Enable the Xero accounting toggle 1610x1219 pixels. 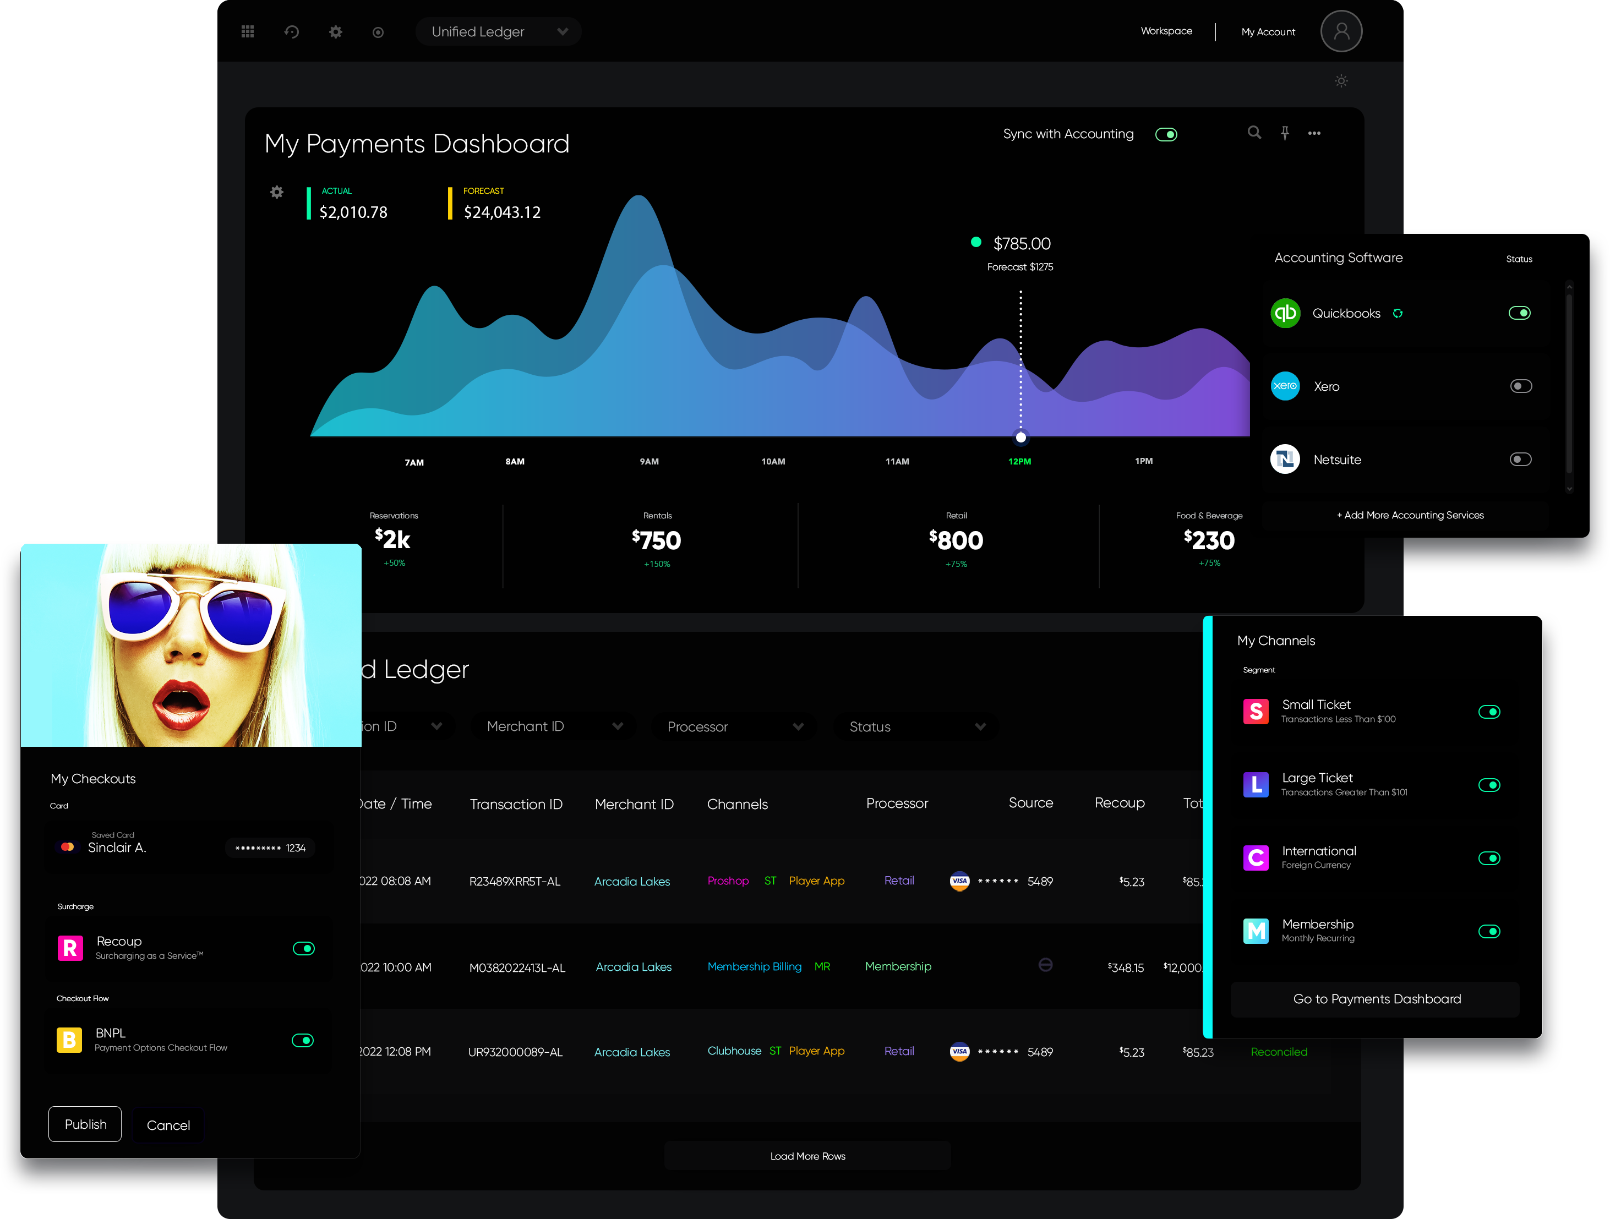coord(1520,386)
